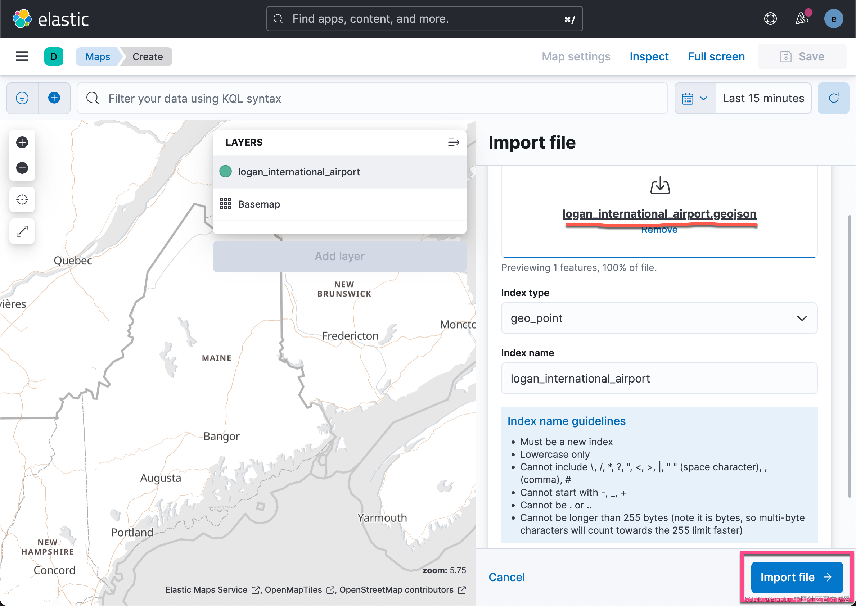This screenshot has width=856, height=606.
Task: Click the logan_international_airport layer color circle
Action: click(225, 172)
